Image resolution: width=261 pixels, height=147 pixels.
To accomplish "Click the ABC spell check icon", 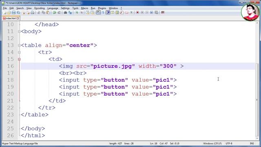I will [163, 13].
